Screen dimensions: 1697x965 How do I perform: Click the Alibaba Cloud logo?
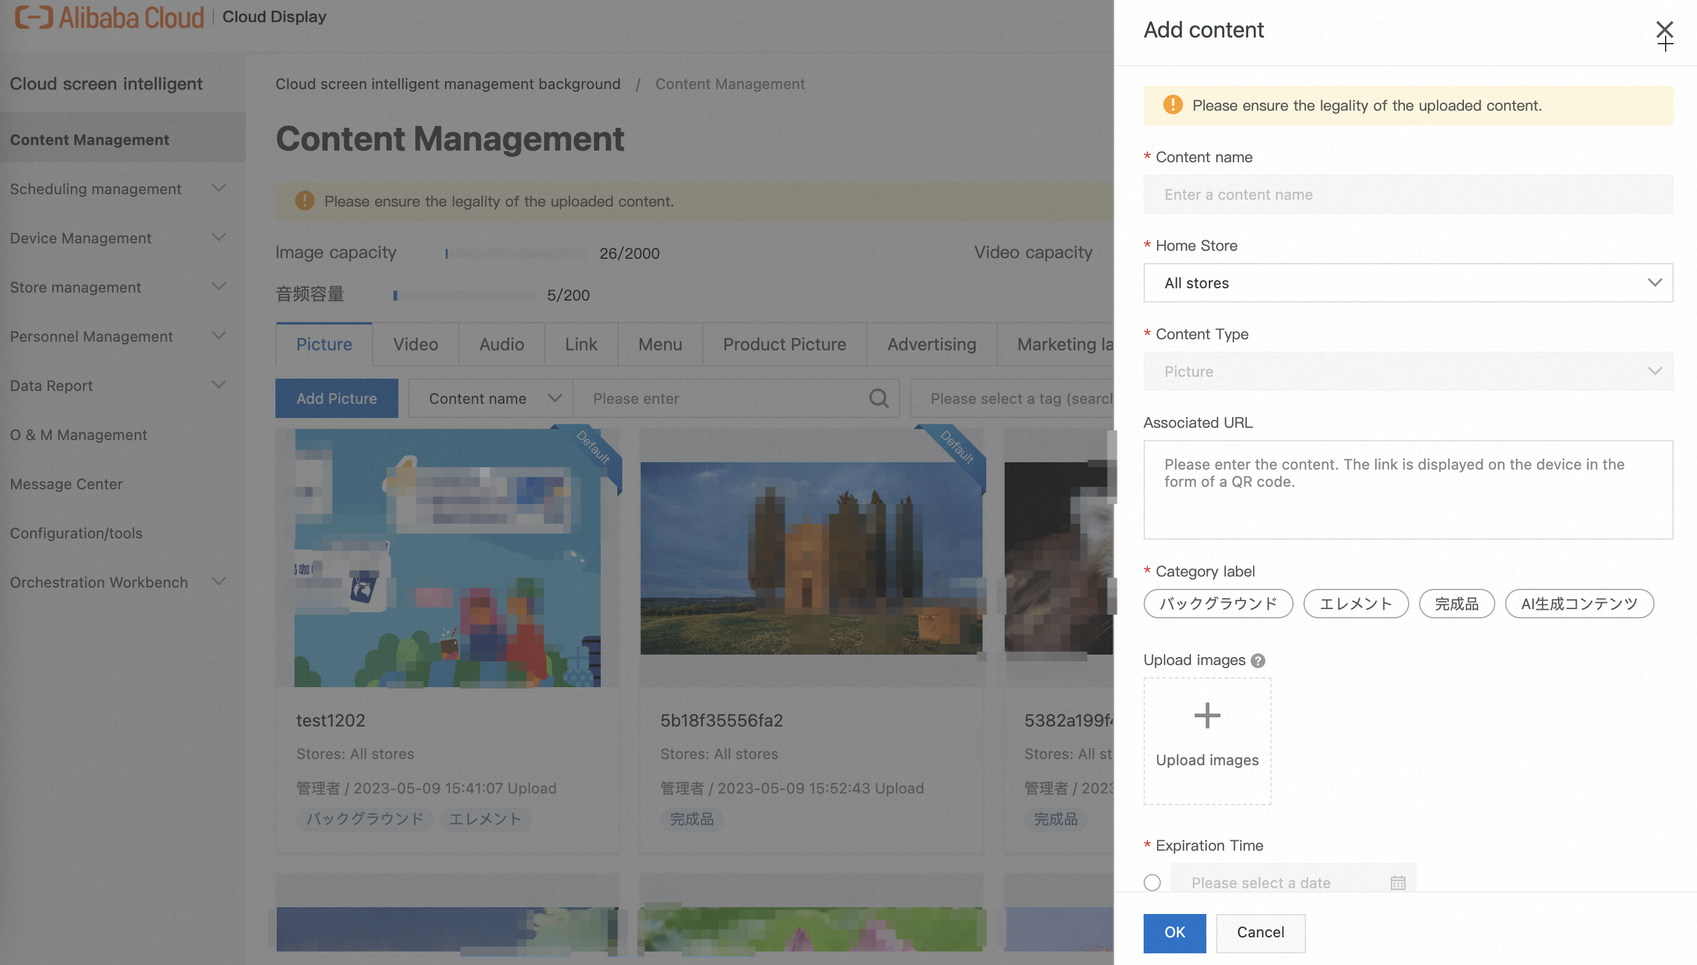[109, 17]
